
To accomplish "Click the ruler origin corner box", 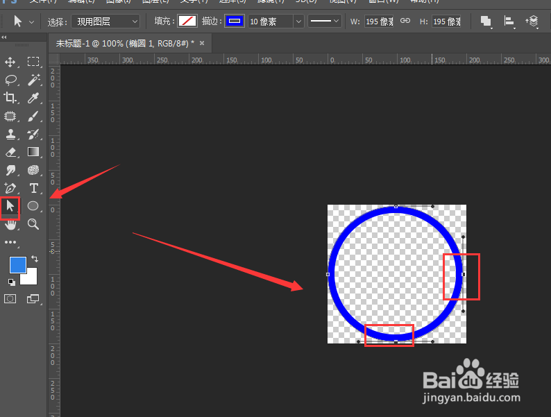I will (x=54, y=59).
